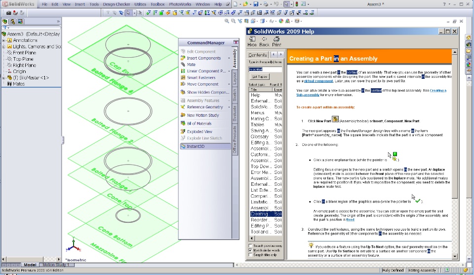This screenshot has width=474, height=275.
Task: Open File Explorer folder icon in task pane
Action: 468,51
